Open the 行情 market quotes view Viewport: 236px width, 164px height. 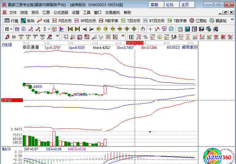coord(11,21)
